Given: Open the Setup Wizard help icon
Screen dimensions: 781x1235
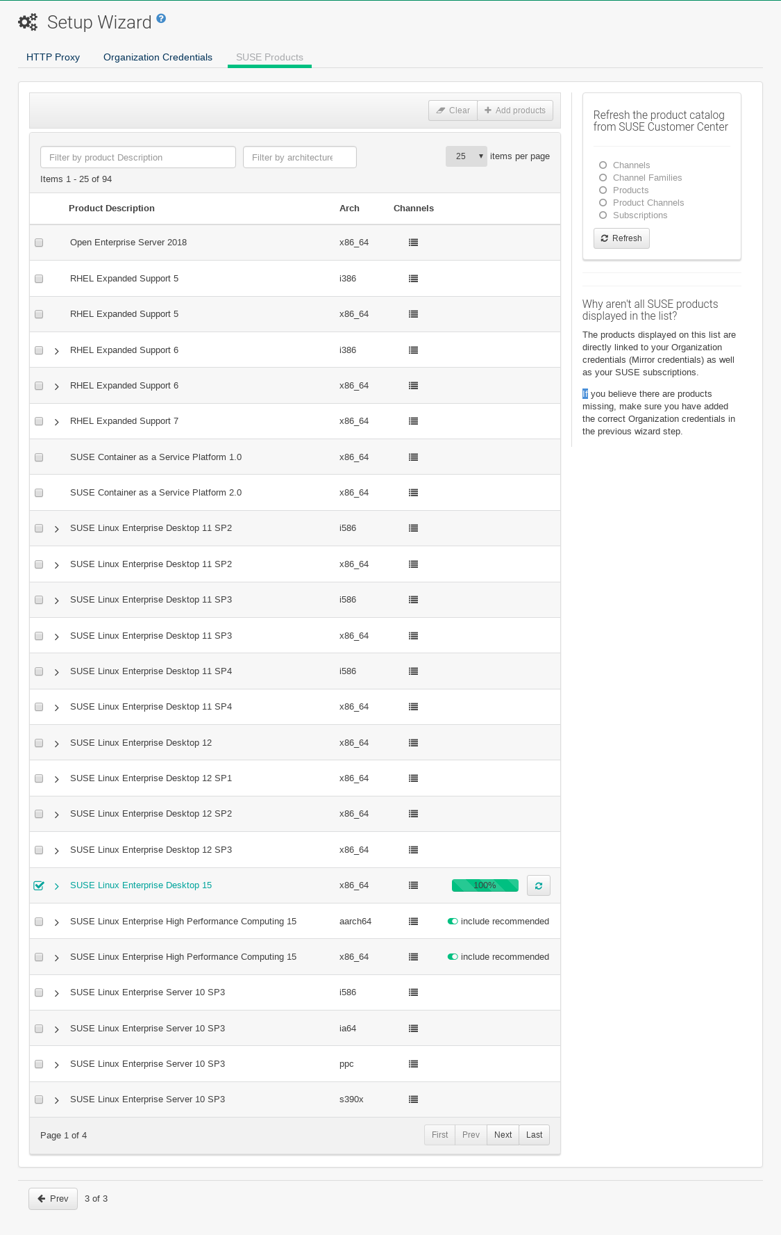Looking at the screenshot, I should tap(160, 19).
